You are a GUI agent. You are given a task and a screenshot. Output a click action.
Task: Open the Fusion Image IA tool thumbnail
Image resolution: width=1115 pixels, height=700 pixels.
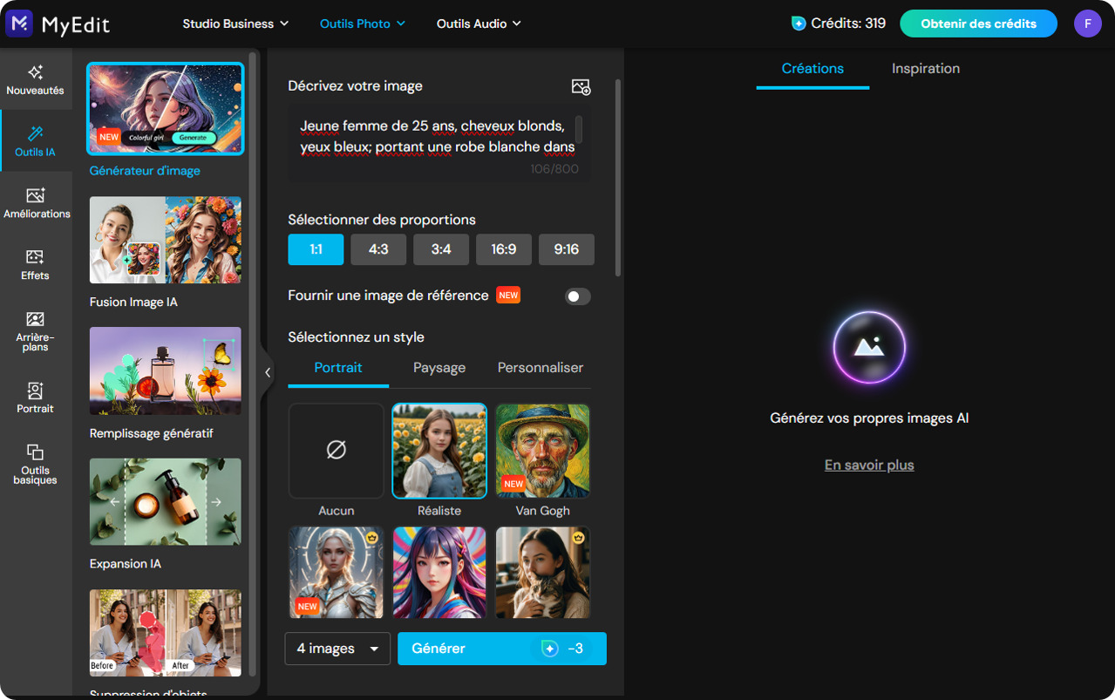(x=166, y=240)
